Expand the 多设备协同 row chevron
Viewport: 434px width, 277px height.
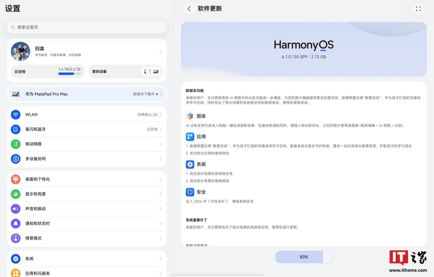(161, 159)
